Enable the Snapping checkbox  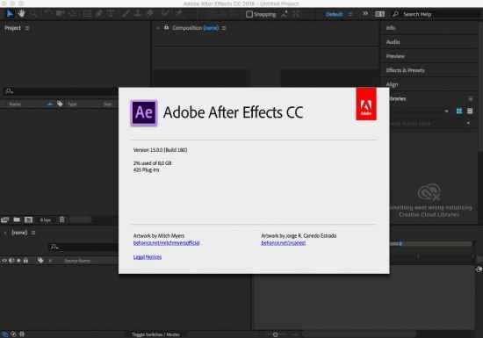click(249, 14)
